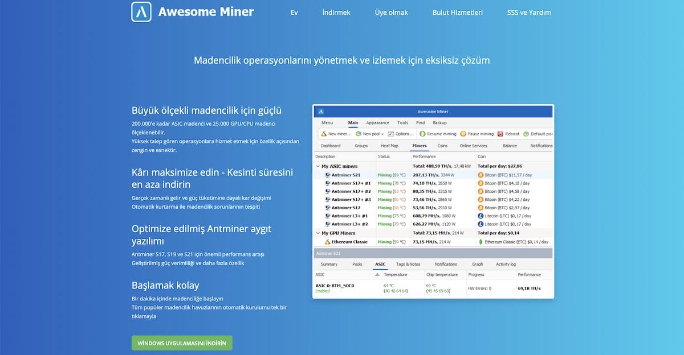Click computer icon beside Antminer S17+ #1
Image resolution: width=684 pixels, height=355 pixels.
pyautogui.click(x=328, y=183)
